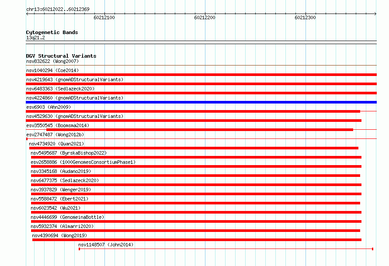Click the 60212200 ruler position label

point(205,17)
